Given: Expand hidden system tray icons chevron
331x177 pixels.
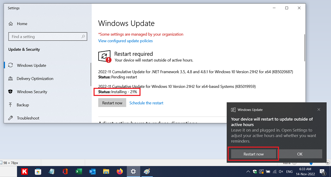Looking at the screenshot, I should click(248, 172).
